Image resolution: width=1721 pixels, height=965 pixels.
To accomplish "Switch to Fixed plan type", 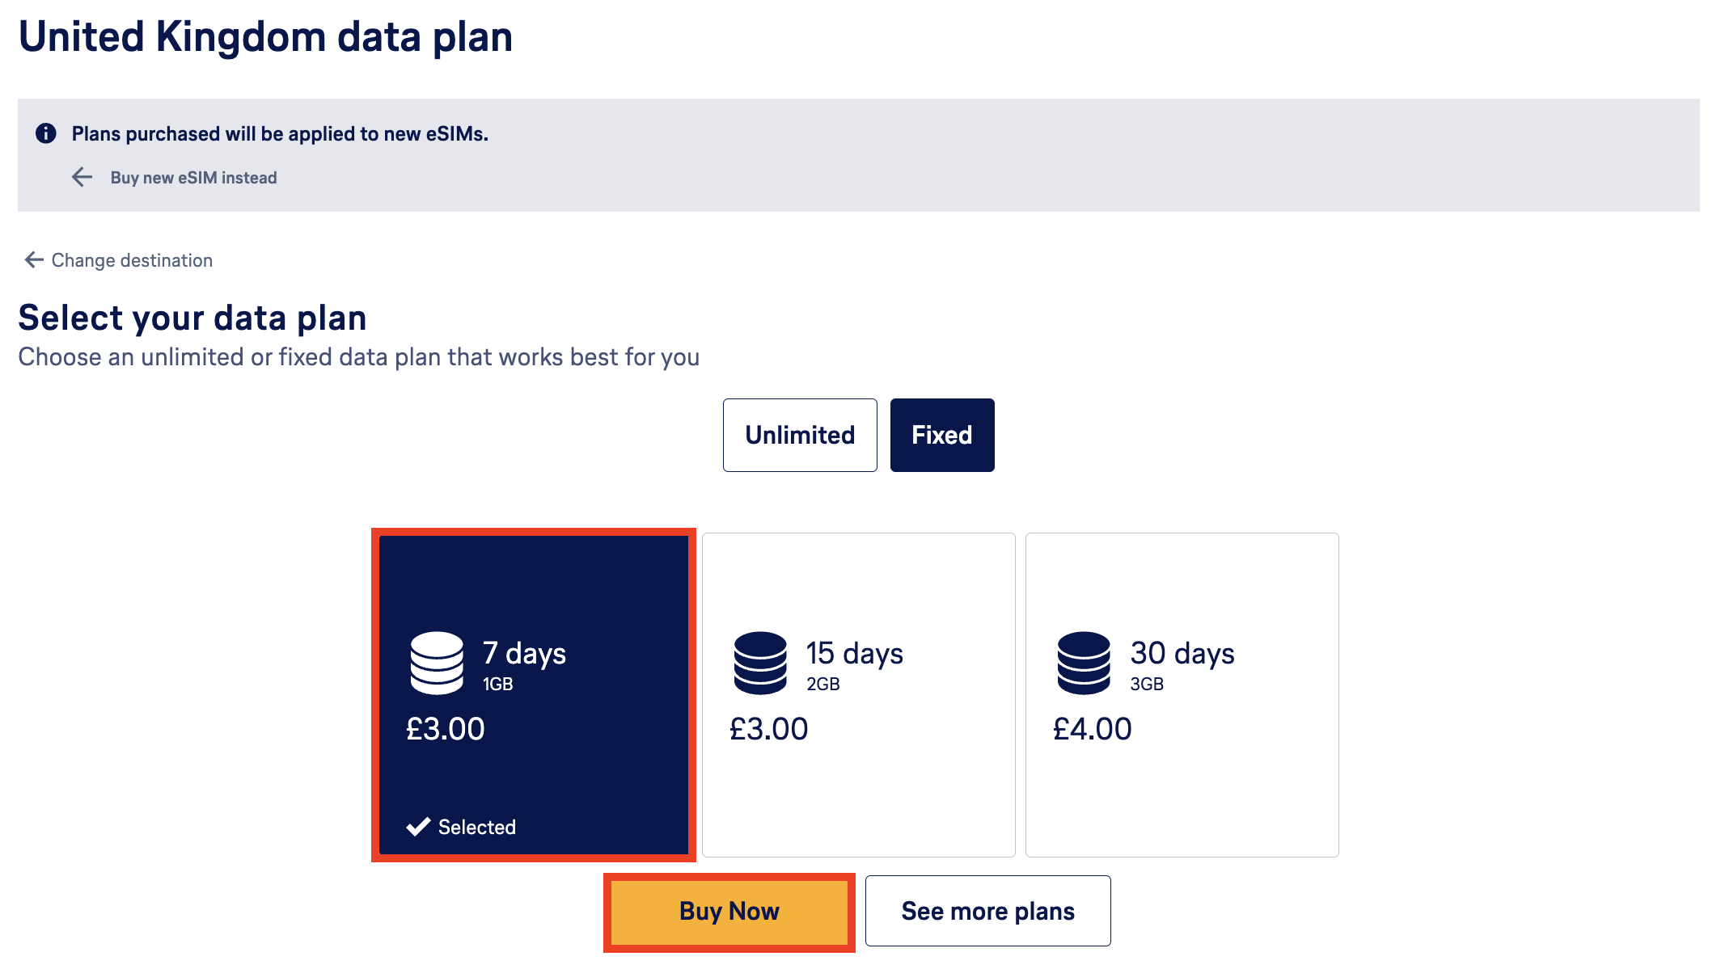I will tap(942, 435).
